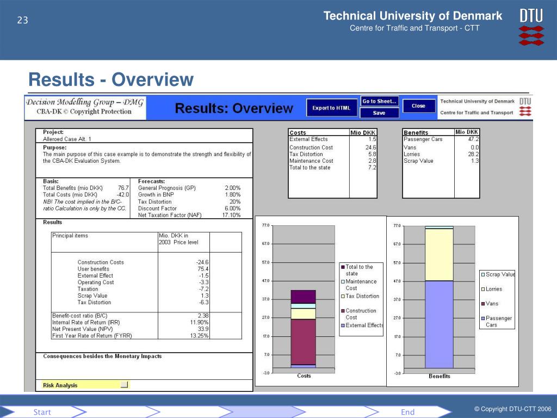This screenshot has height=418, width=557.
Task: Click the slide number 23
Action: 22,20
